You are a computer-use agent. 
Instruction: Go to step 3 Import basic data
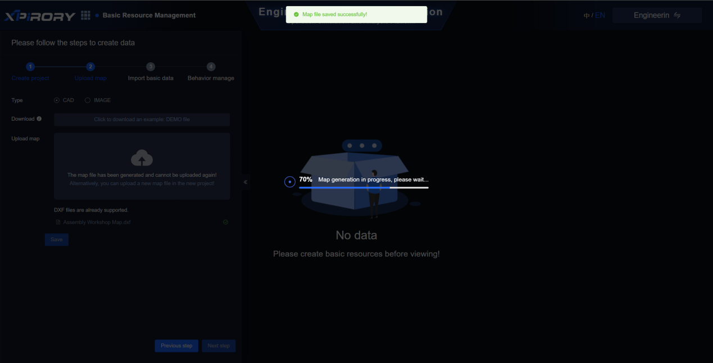pos(151,67)
